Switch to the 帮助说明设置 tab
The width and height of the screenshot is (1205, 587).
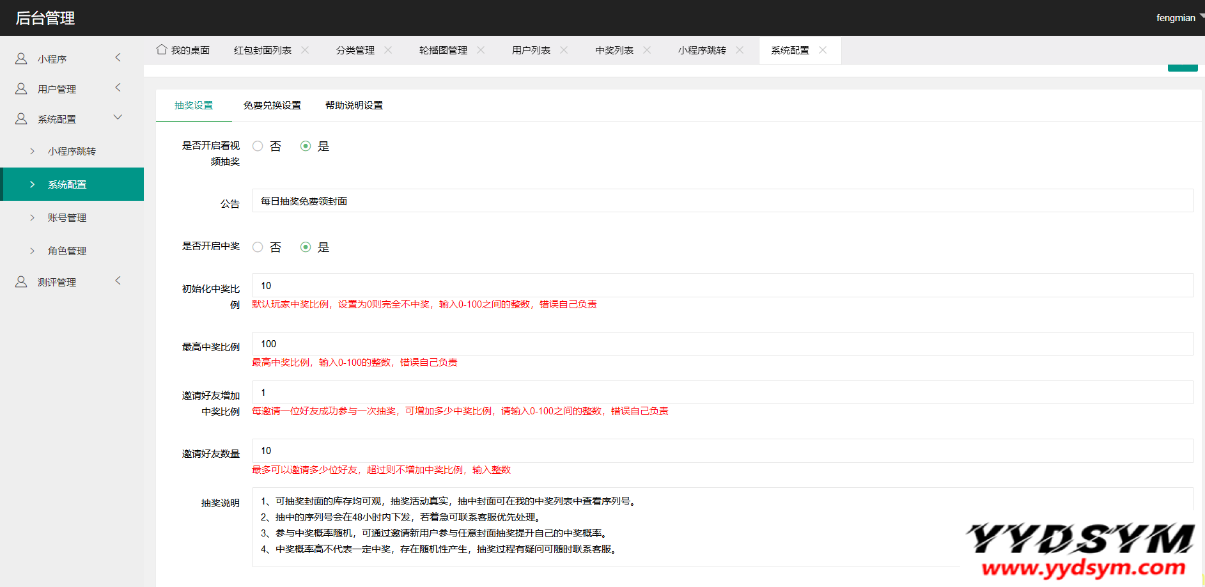pos(354,106)
